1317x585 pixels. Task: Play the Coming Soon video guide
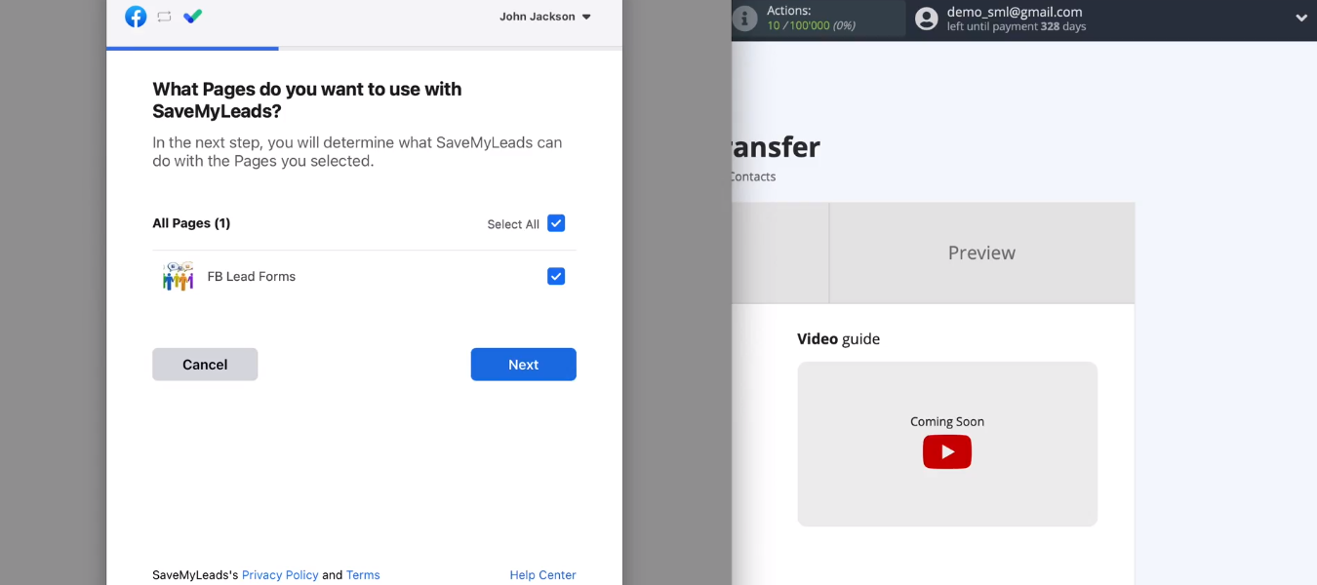(947, 451)
